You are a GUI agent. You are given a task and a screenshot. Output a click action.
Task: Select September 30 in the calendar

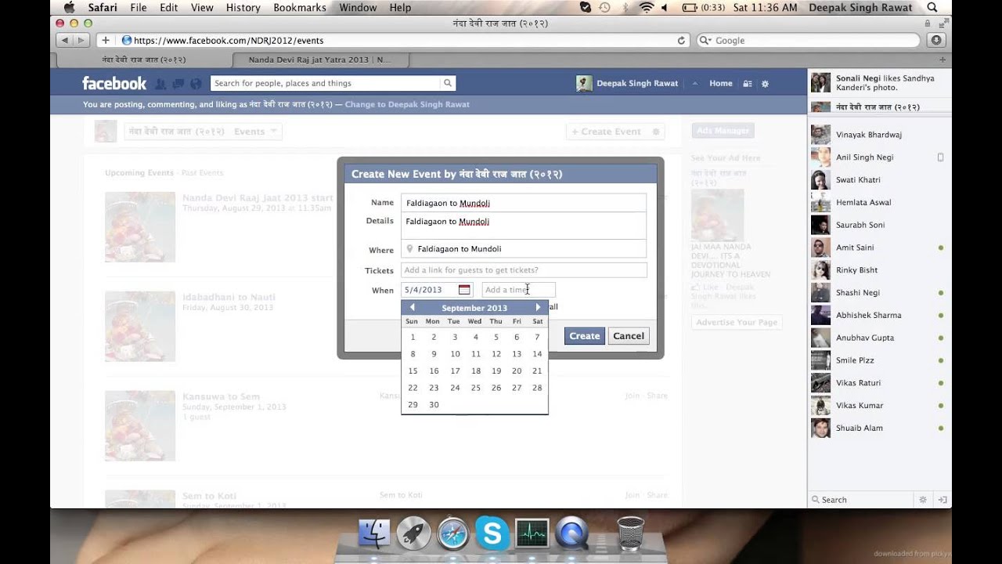pyautogui.click(x=434, y=405)
